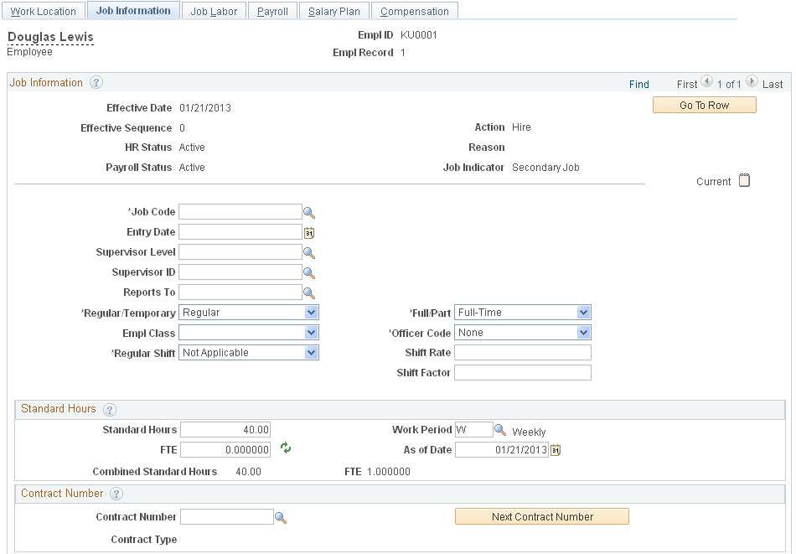
Task: Open the Job Code lookup magnifier
Action: [x=309, y=213]
